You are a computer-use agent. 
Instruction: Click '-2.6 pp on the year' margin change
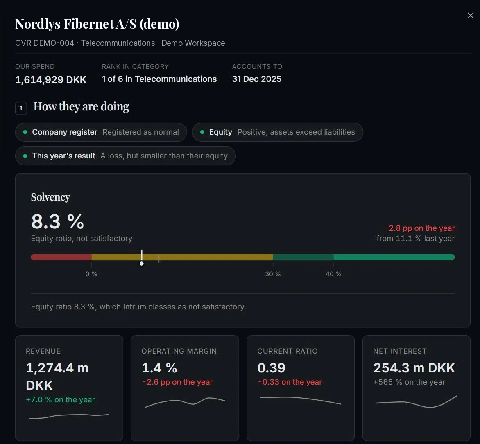pyautogui.click(x=177, y=382)
